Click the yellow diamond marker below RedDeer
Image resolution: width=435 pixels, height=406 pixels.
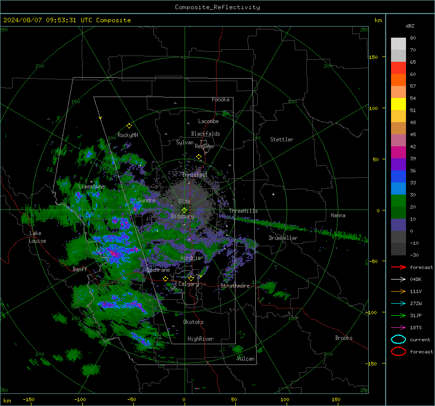(x=199, y=157)
